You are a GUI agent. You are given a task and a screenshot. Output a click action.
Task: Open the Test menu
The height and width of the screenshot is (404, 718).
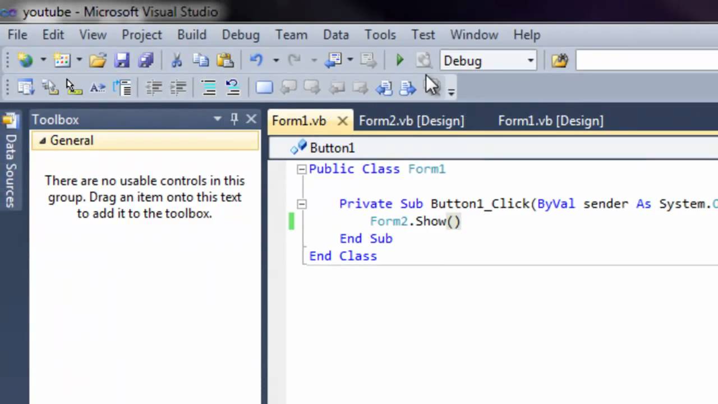tap(423, 35)
